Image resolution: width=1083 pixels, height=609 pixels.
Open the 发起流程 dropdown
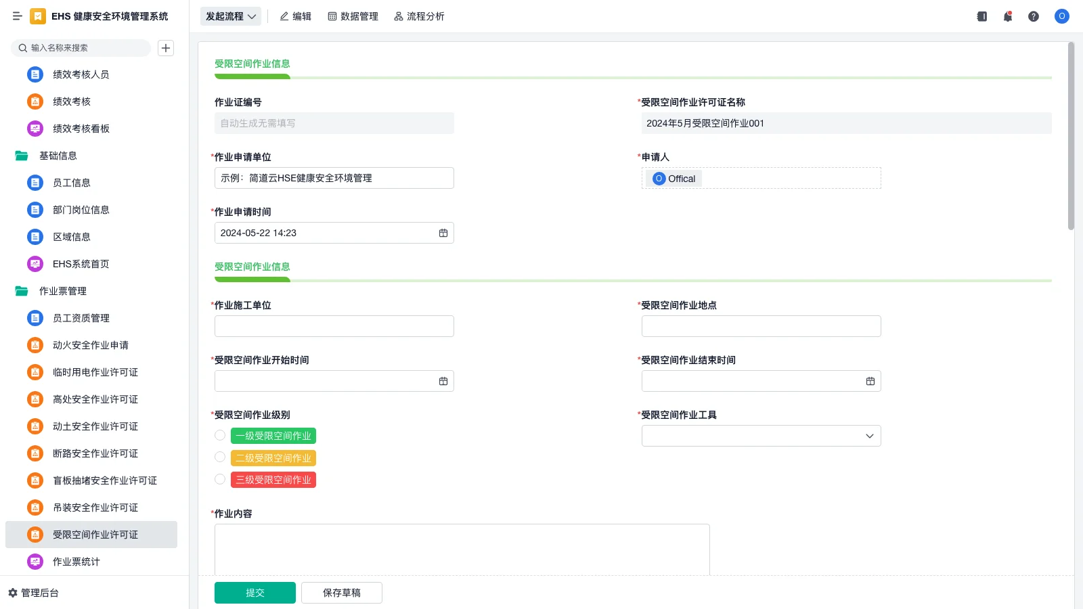click(230, 16)
